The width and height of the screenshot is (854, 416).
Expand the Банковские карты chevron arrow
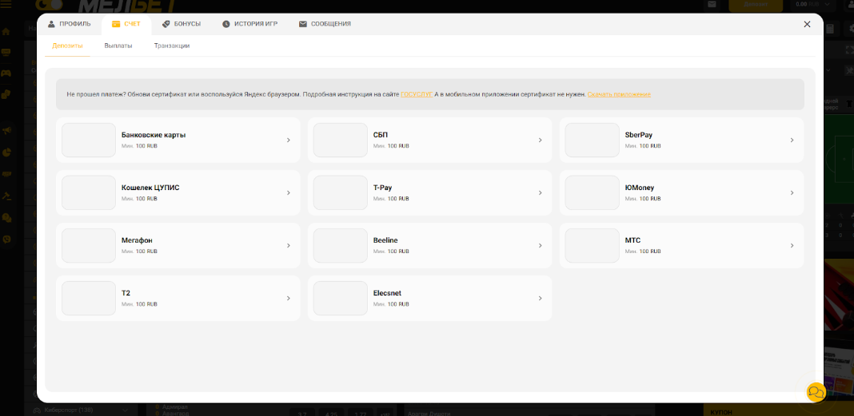[x=288, y=141]
